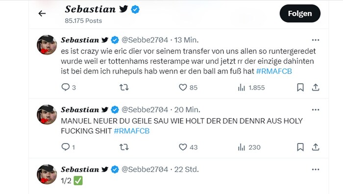This screenshot has width=343, height=194.
Task: Open Sebastian's avatar on the 1/2 tweet
Action: 47,174
